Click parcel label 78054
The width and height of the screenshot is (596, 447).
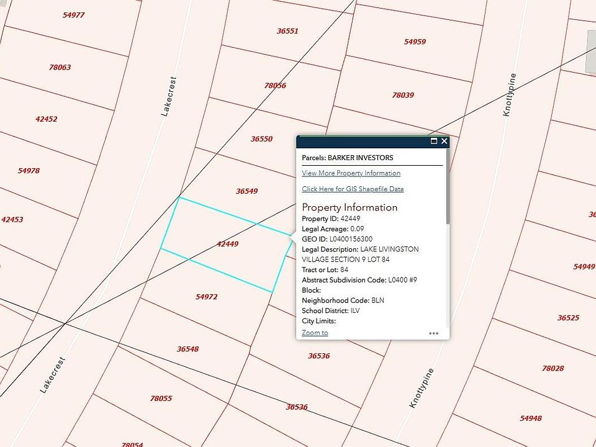point(132,445)
